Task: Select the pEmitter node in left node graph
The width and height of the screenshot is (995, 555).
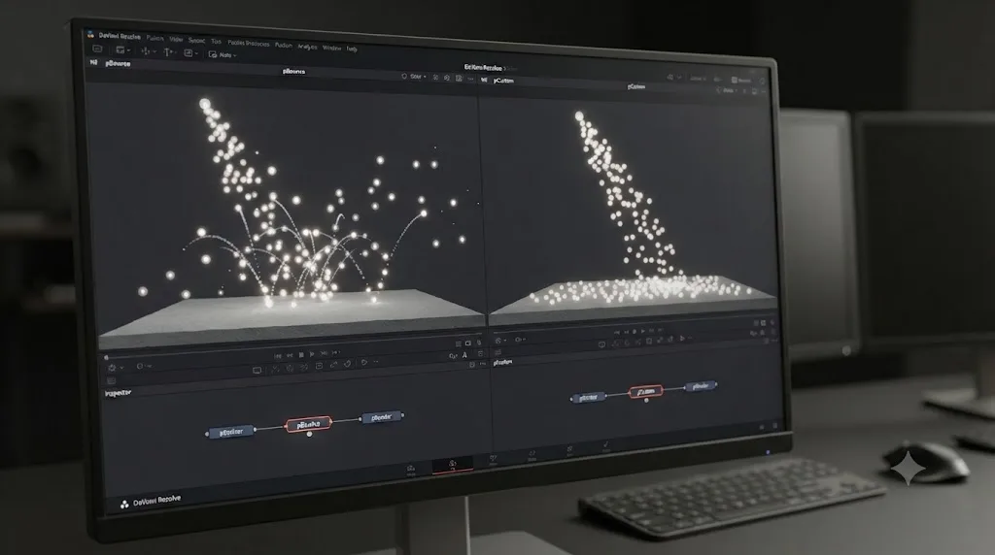Action: click(x=230, y=432)
